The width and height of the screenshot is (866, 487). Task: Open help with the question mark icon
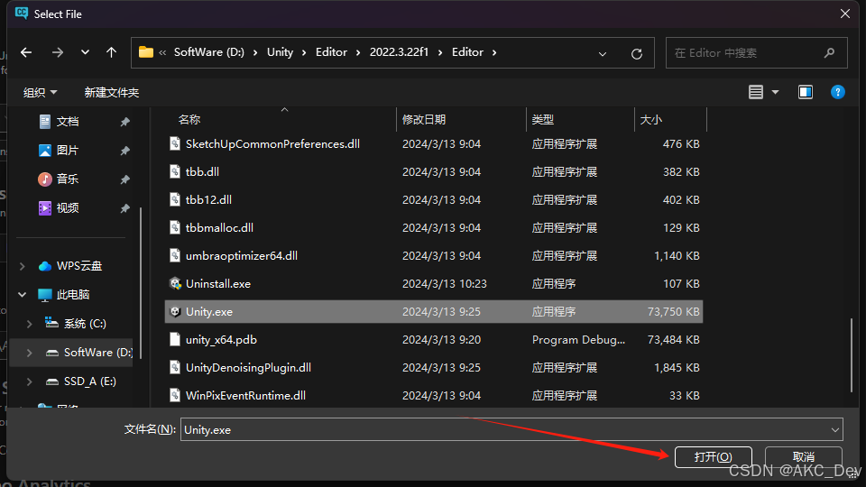[838, 92]
